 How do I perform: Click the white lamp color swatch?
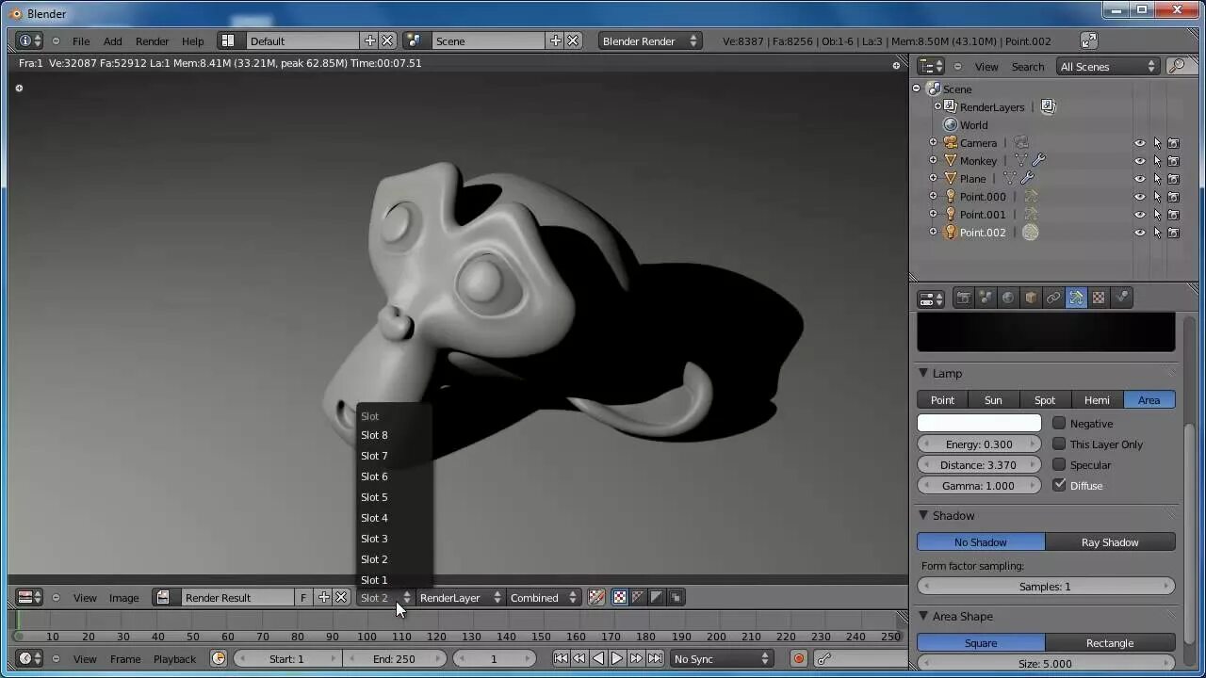click(x=979, y=423)
